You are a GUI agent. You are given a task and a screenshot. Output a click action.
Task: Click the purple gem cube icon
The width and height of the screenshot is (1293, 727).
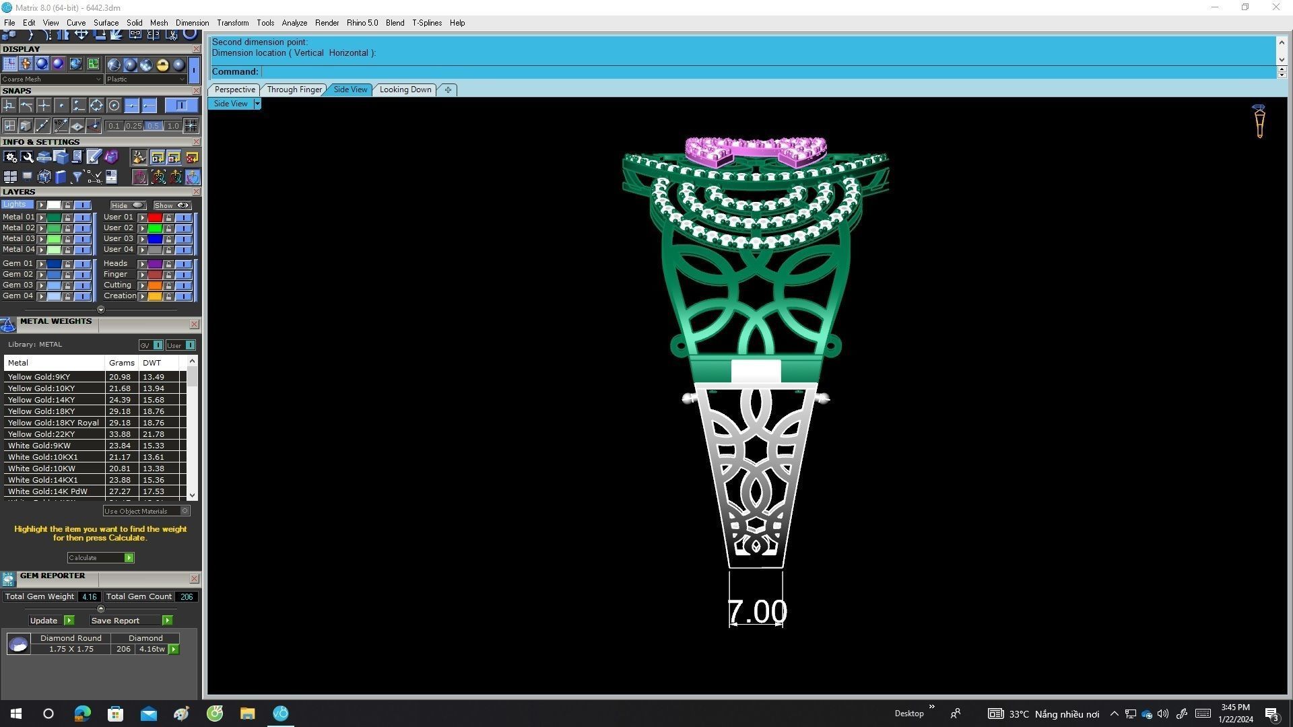point(111,157)
